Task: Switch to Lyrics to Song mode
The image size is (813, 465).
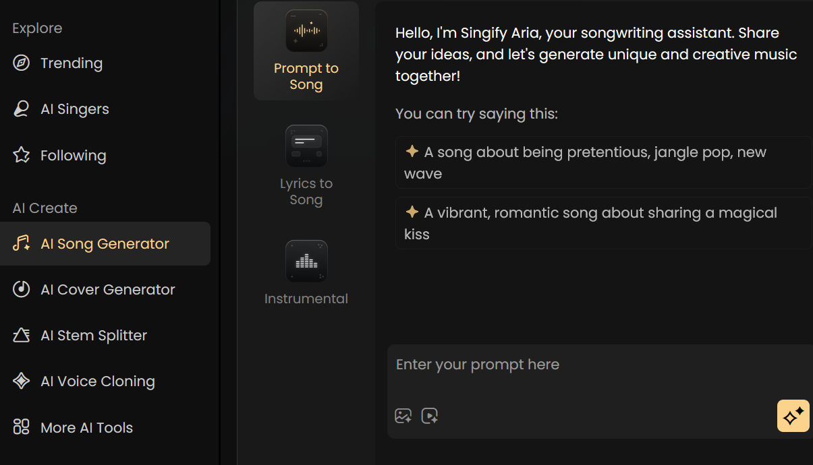Action: point(306,166)
